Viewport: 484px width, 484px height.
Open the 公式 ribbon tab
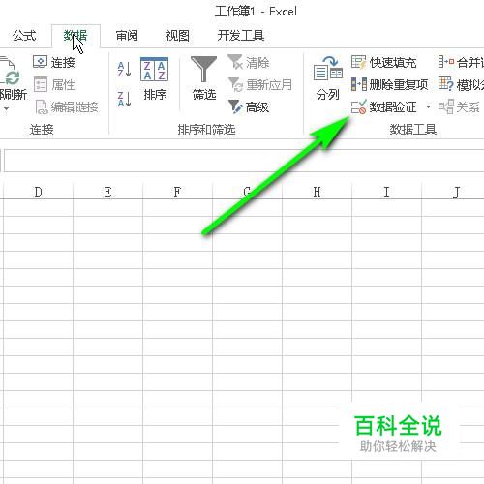point(24,36)
